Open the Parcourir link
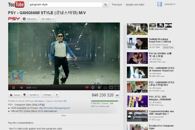195x130 pixels. point(117,5)
